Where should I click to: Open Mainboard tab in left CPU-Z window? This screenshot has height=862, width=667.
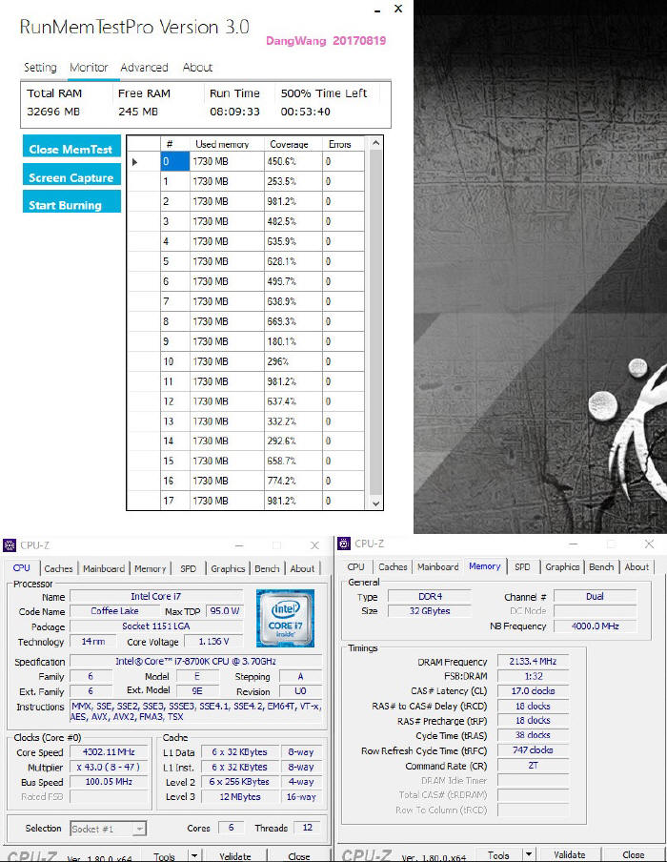(x=104, y=568)
